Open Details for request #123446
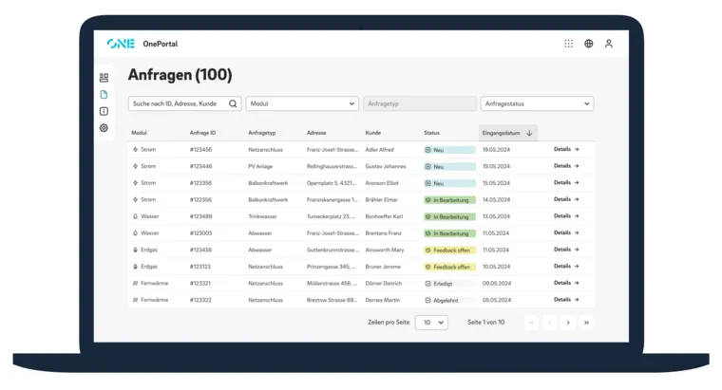Screen dimensions: 722x390 point(566,166)
